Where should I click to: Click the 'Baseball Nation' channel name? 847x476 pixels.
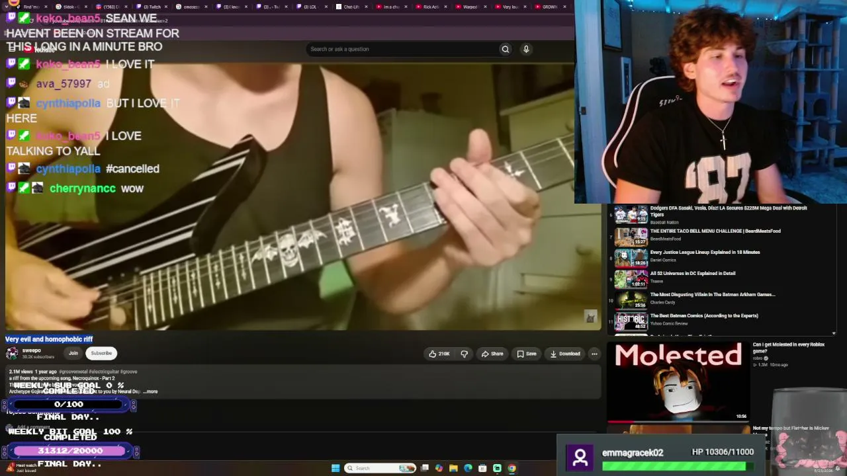664,223
